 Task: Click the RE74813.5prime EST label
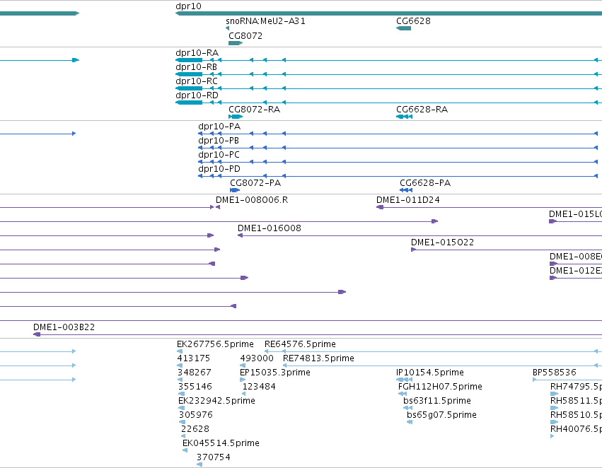click(318, 358)
